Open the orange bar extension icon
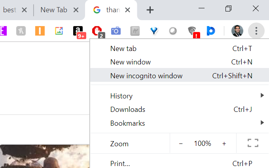 40,31
